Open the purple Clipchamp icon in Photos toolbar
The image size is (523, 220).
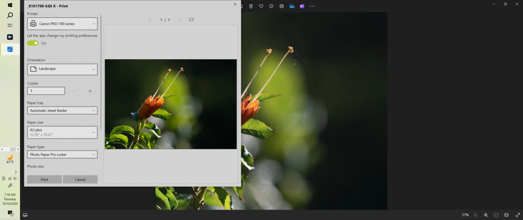point(302,6)
